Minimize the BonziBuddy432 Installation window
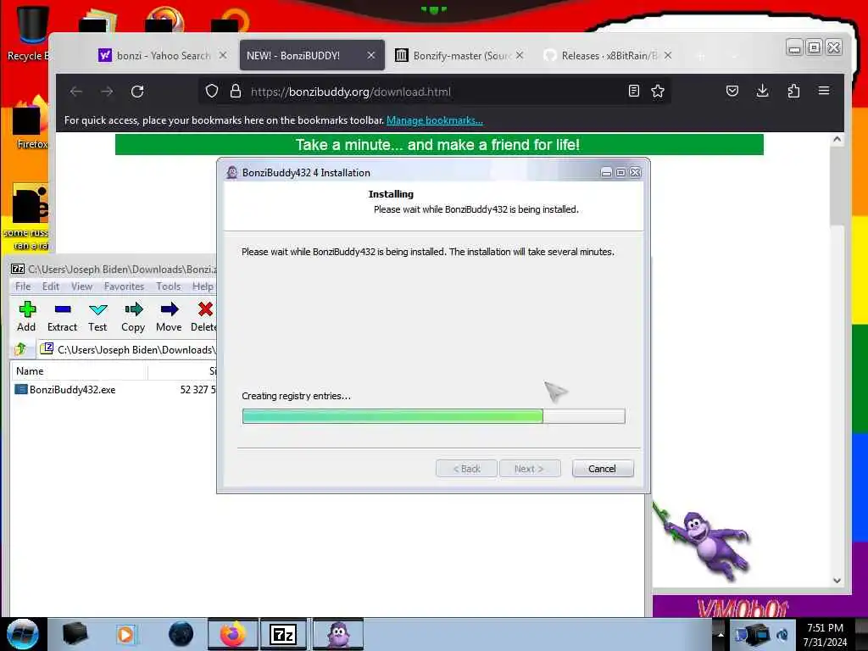This screenshot has width=868, height=651. click(x=606, y=173)
